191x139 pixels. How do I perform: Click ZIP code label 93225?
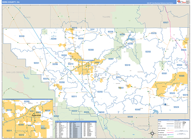coord(87,112)
